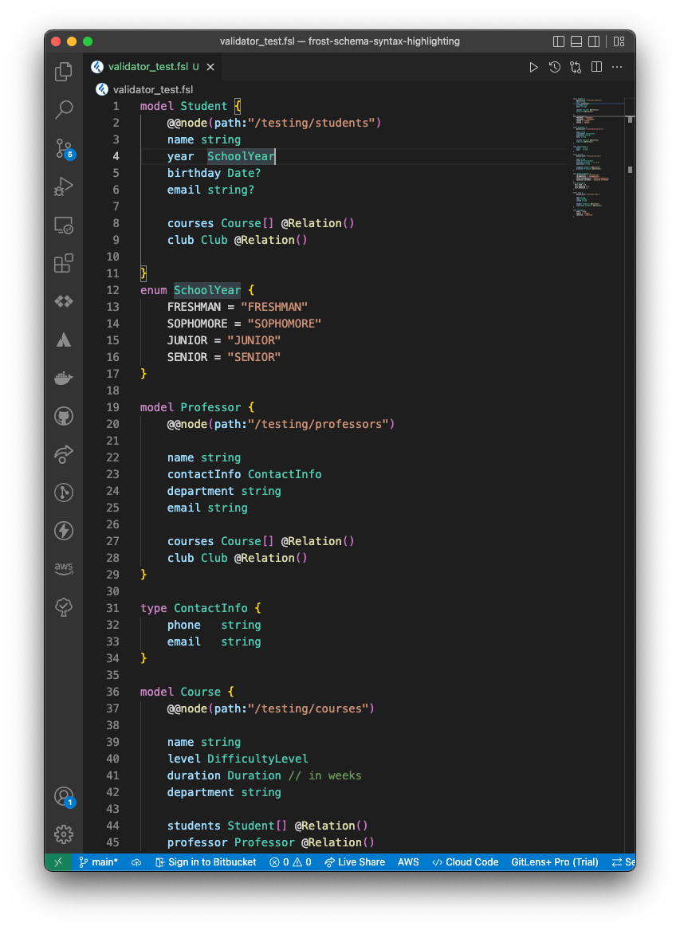The image size is (680, 930).
Task: Open the editor more actions ellipsis menu
Action: (x=617, y=67)
